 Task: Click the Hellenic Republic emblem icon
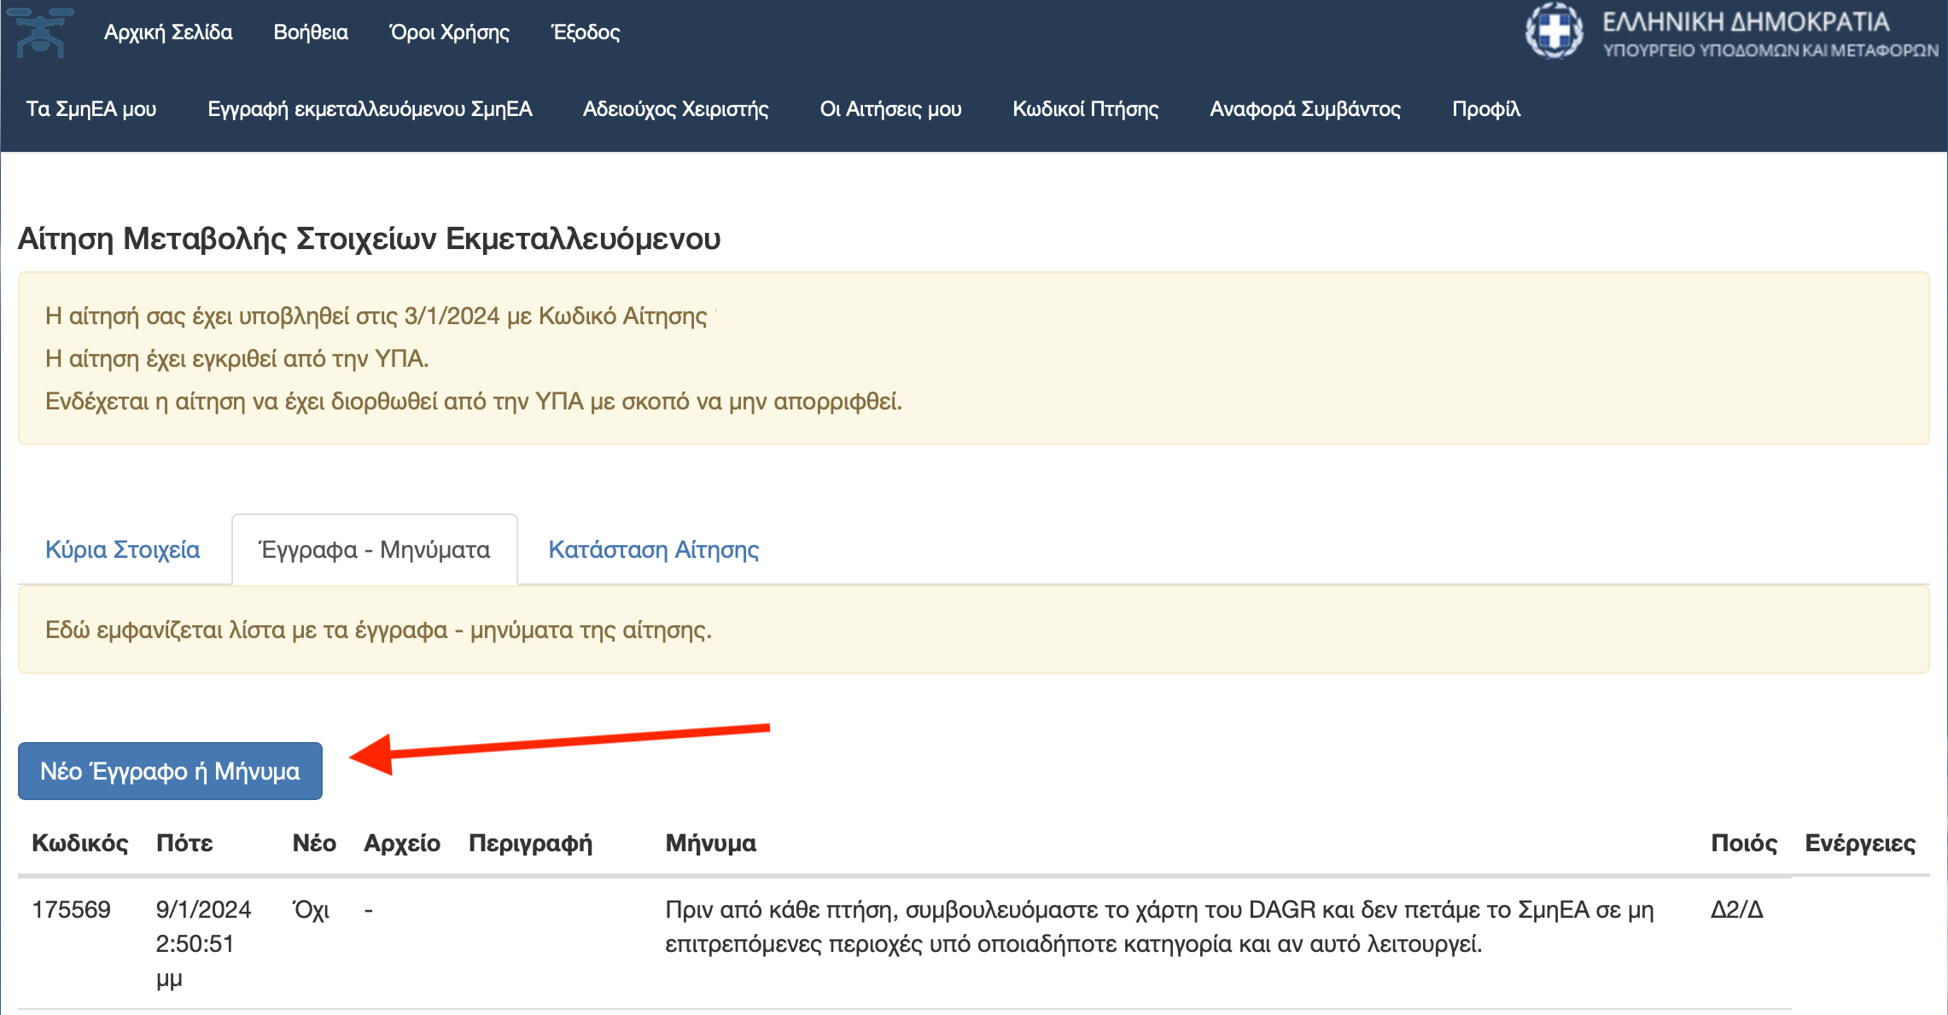click(x=1554, y=32)
